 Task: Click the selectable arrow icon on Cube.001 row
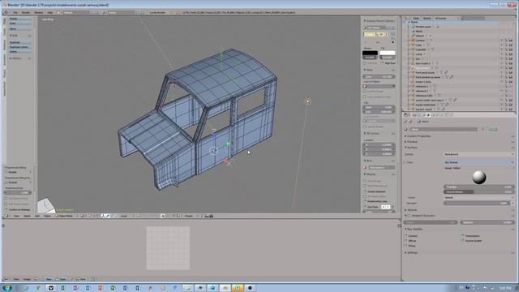click(506, 49)
